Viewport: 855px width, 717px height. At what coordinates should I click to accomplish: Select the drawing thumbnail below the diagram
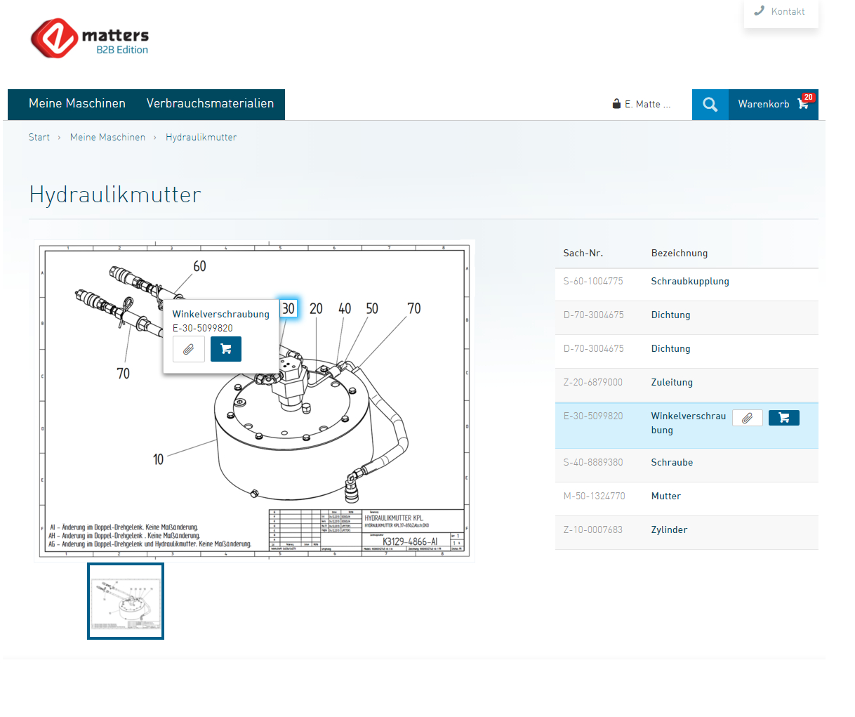(x=126, y=601)
